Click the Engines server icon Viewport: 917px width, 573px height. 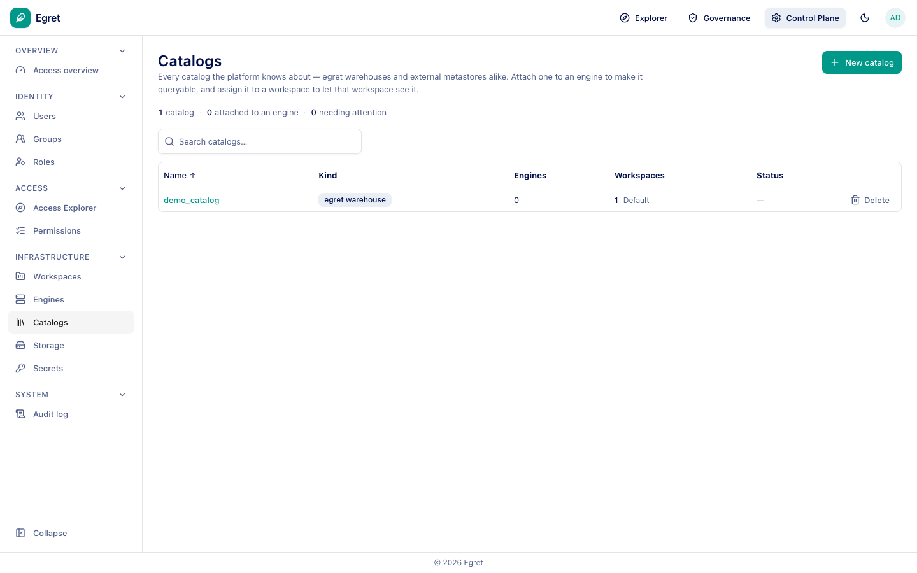coord(20,300)
